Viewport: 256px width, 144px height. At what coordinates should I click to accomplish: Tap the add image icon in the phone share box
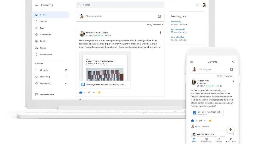231,69
